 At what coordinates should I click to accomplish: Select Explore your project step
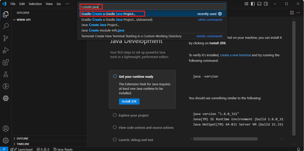134,115
